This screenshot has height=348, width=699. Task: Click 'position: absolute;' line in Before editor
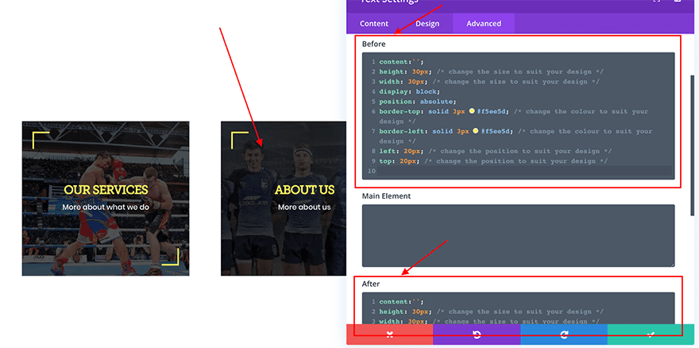(418, 101)
